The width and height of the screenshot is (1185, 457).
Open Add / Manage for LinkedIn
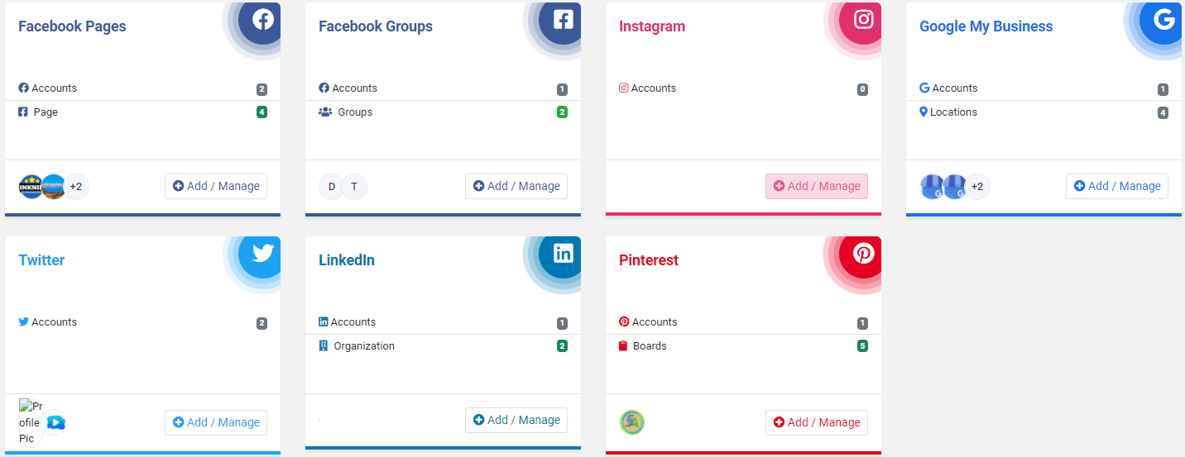(516, 420)
